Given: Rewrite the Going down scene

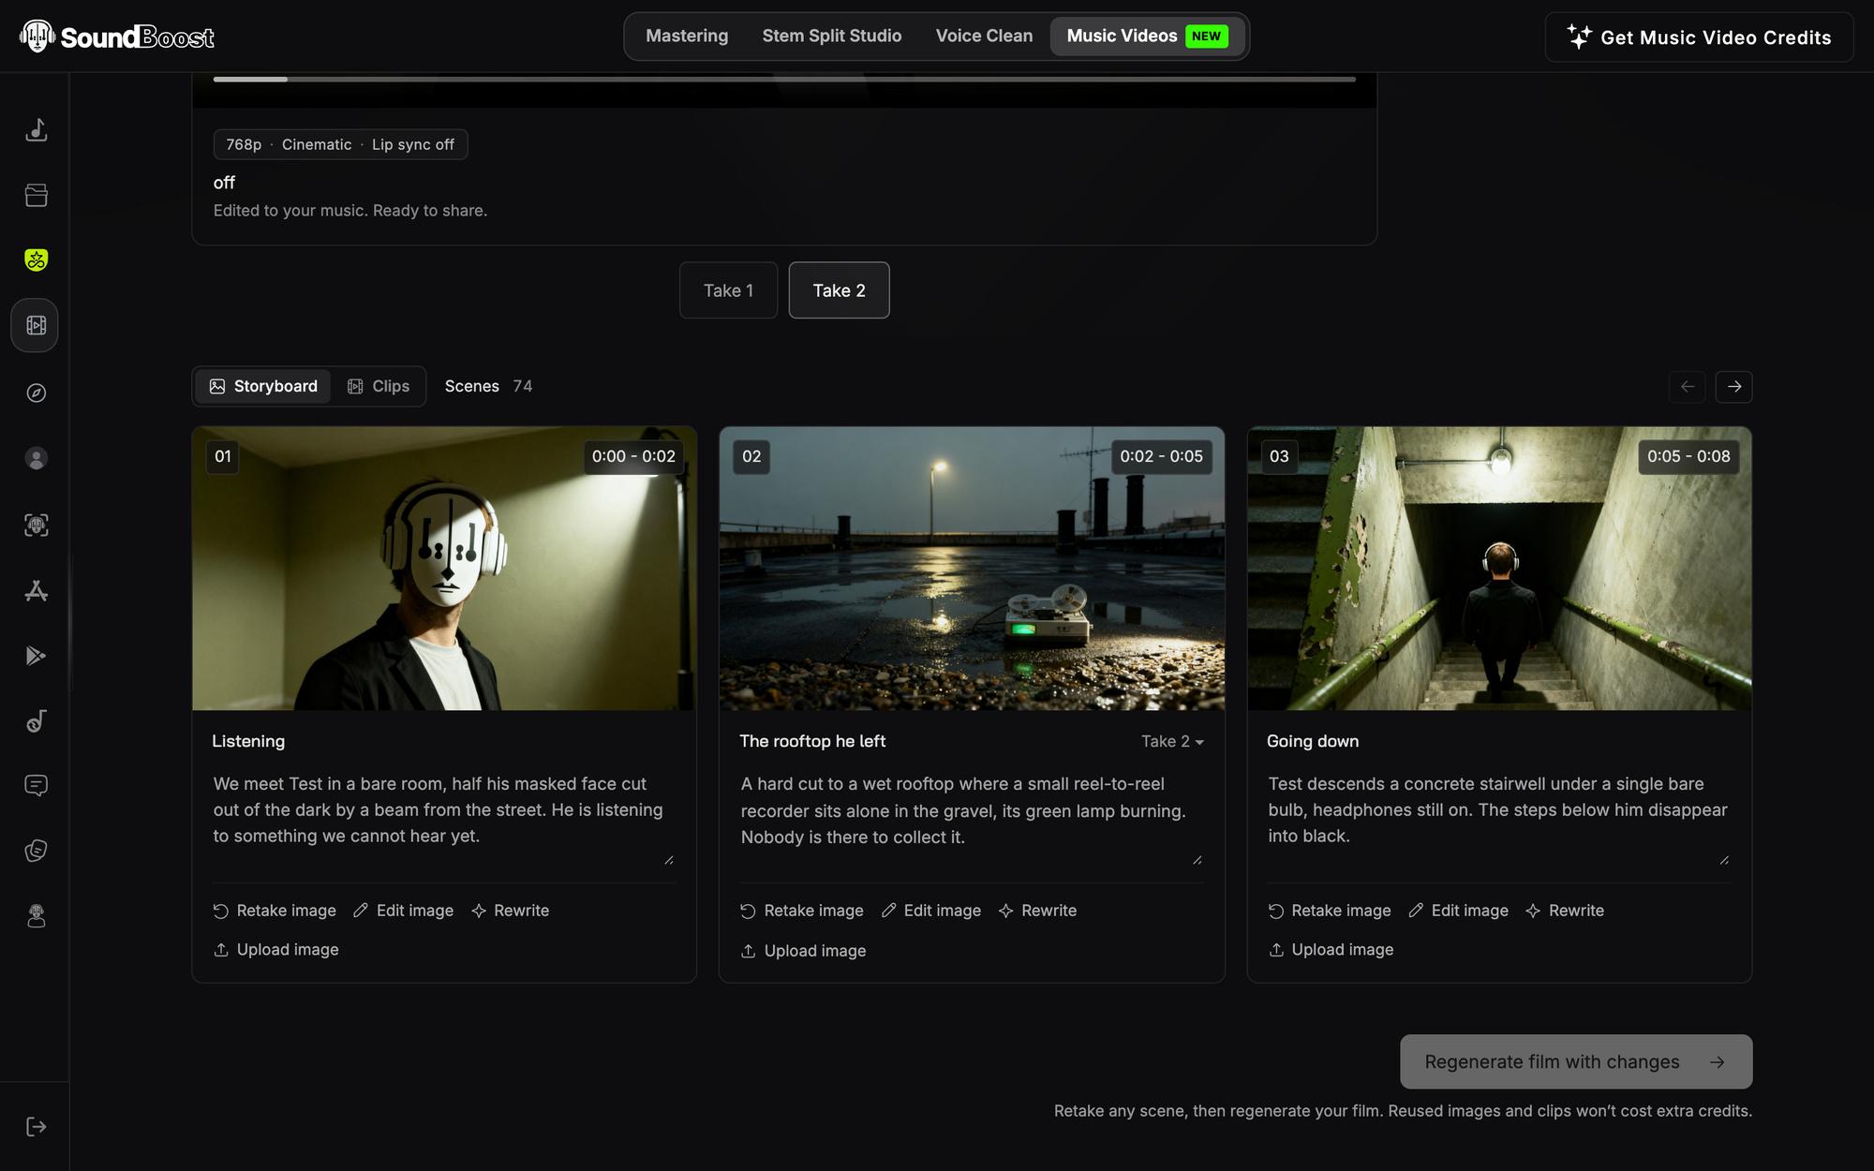Looking at the screenshot, I should (1565, 911).
